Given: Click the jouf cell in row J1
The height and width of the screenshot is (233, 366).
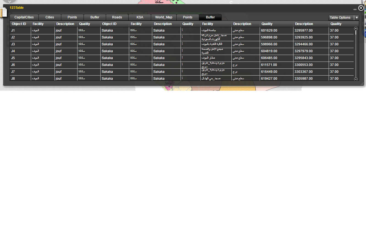Looking at the screenshot, I should coord(66,30).
